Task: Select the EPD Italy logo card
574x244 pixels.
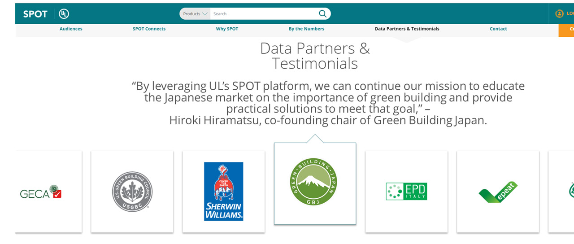Action: (x=407, y=192)
